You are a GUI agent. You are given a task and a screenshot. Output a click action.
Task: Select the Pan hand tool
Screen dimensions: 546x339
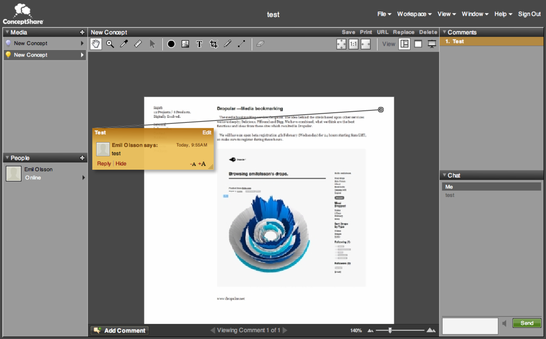coord(96,44)
